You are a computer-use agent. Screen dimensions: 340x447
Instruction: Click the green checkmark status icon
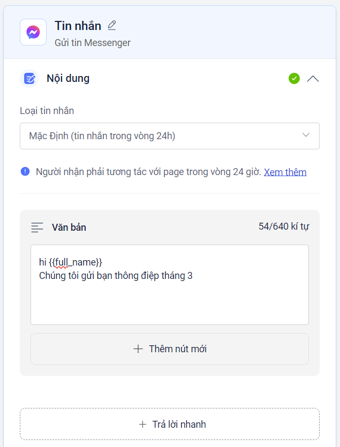pos(294,79)
